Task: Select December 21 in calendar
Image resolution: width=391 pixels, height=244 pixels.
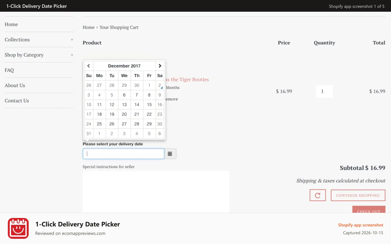Action: click(137, 114)
